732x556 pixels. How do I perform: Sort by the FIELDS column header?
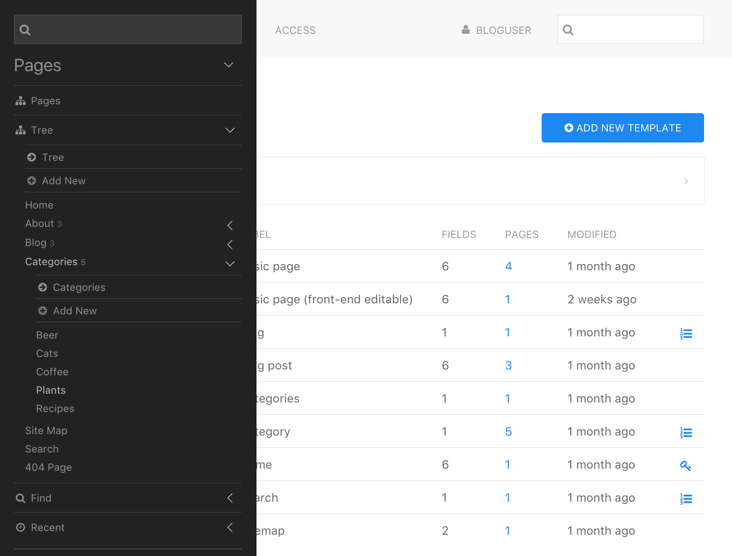459,234
